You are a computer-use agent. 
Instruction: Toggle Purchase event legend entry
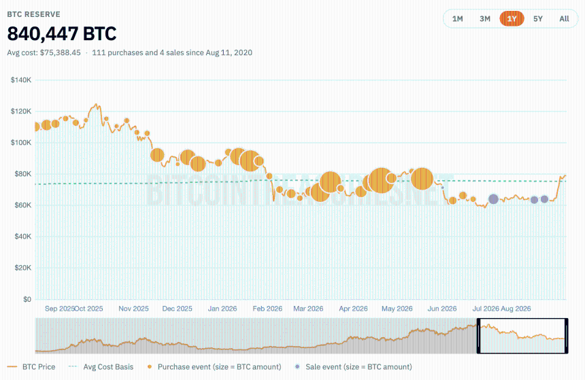[214, 367]
